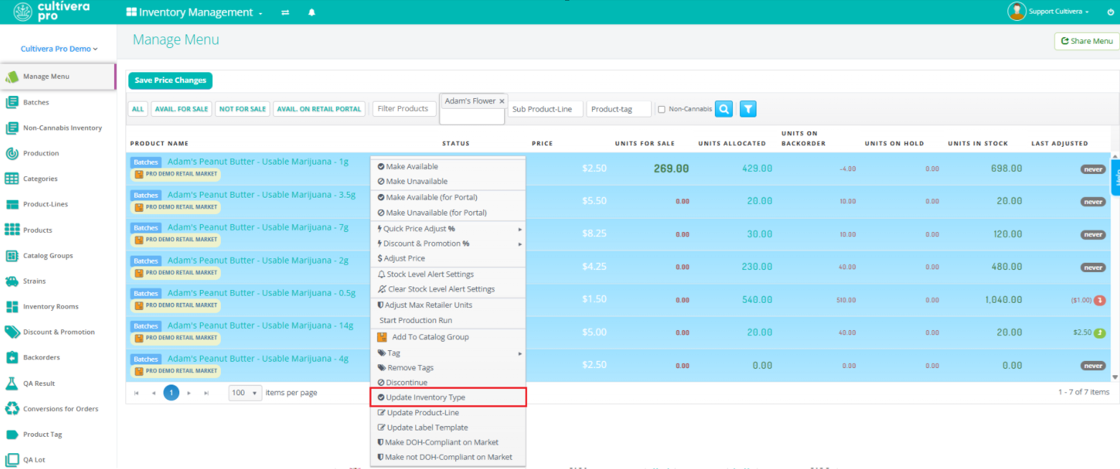Open the items per page dropdown

click(245, 392)
